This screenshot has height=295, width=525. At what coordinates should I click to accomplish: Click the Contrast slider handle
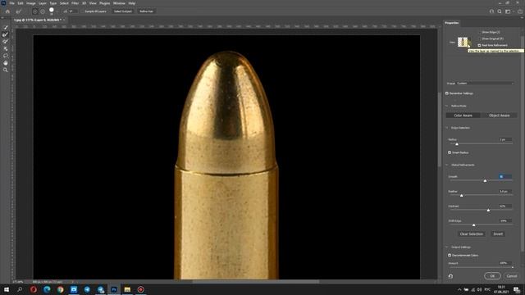pos(488,210)
